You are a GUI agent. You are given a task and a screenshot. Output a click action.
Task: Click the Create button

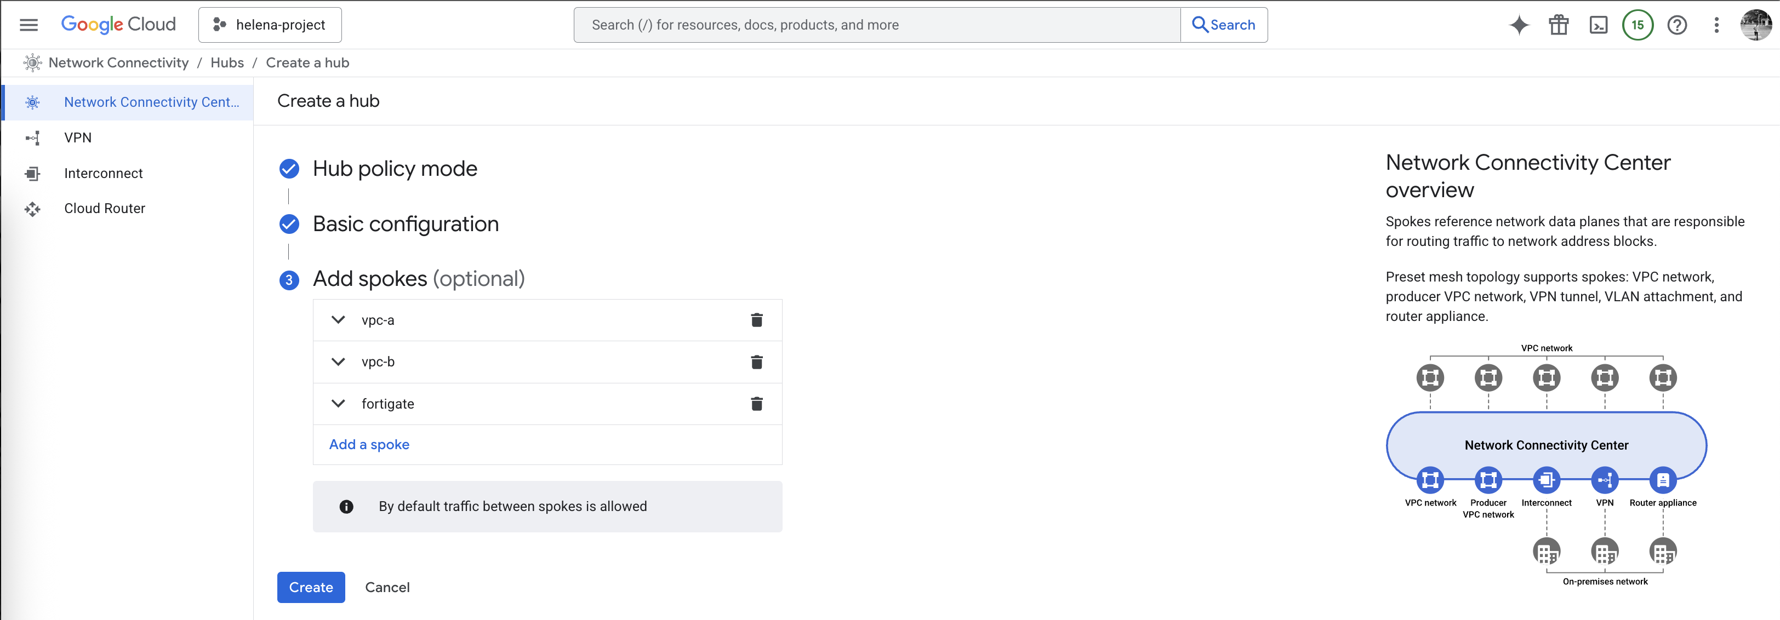(311, 587)
